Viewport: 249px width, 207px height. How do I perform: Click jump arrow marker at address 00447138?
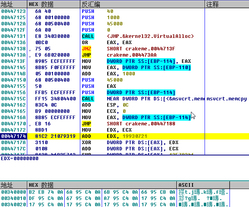30,50
